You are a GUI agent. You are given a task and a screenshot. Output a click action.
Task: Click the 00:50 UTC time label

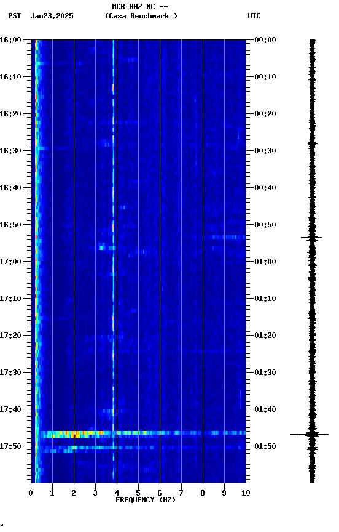(265, 225)
